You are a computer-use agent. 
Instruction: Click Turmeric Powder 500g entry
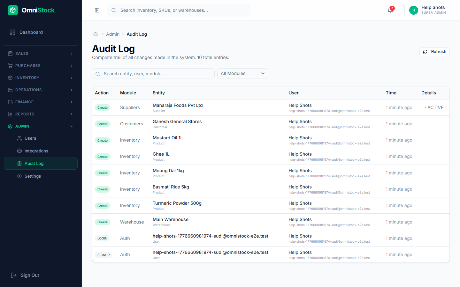(x=177, y=203)
